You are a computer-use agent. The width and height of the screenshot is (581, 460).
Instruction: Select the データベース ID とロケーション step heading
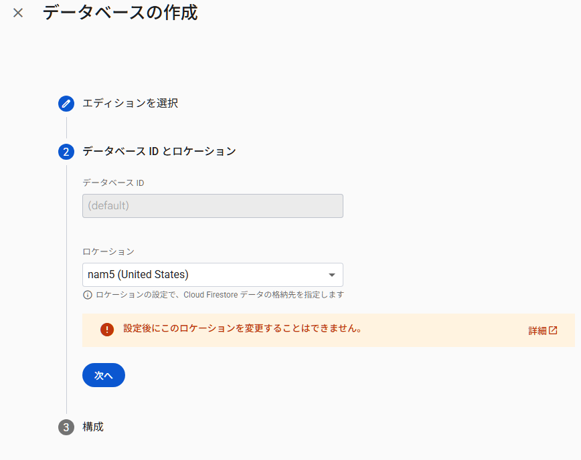pyautogui.click(x=159, y=152)
